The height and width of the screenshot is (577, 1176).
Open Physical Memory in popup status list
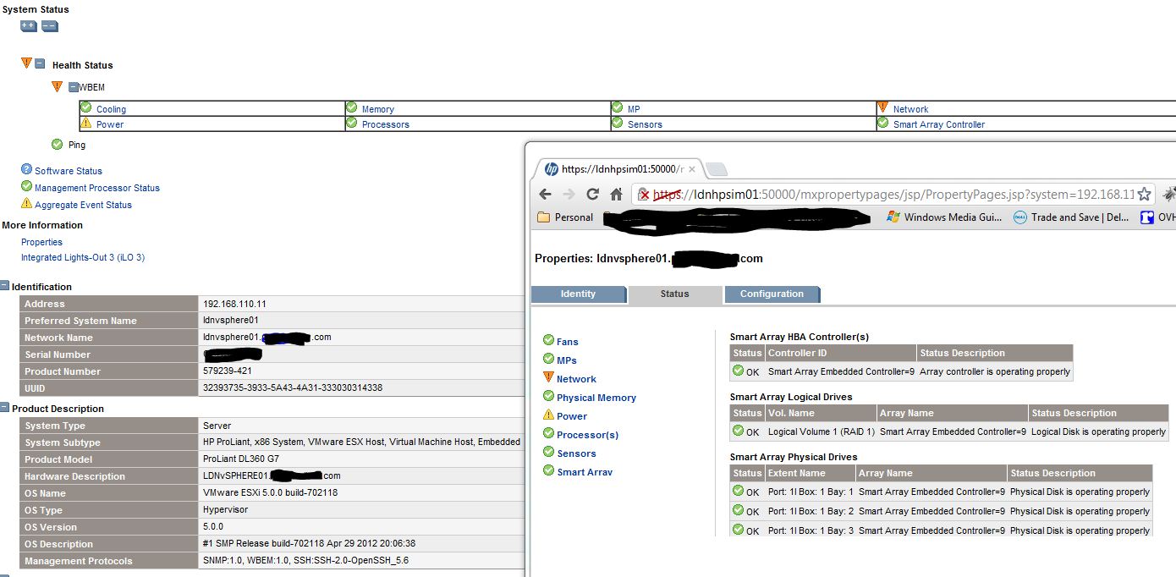(x=596, y=398)
